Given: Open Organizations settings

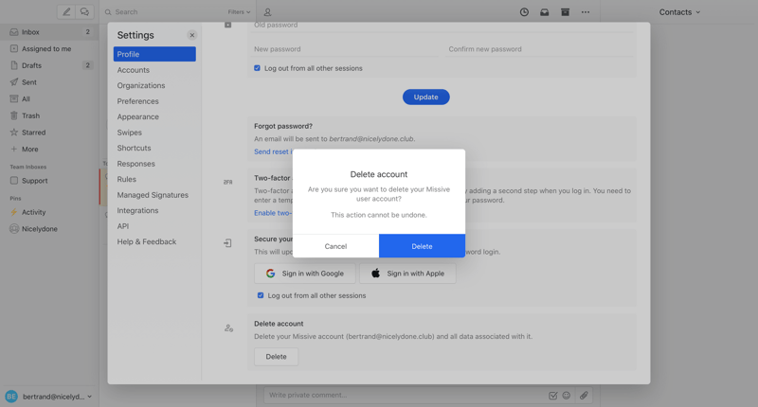Looking at the screenshot, I should click(x=154, y=85).
